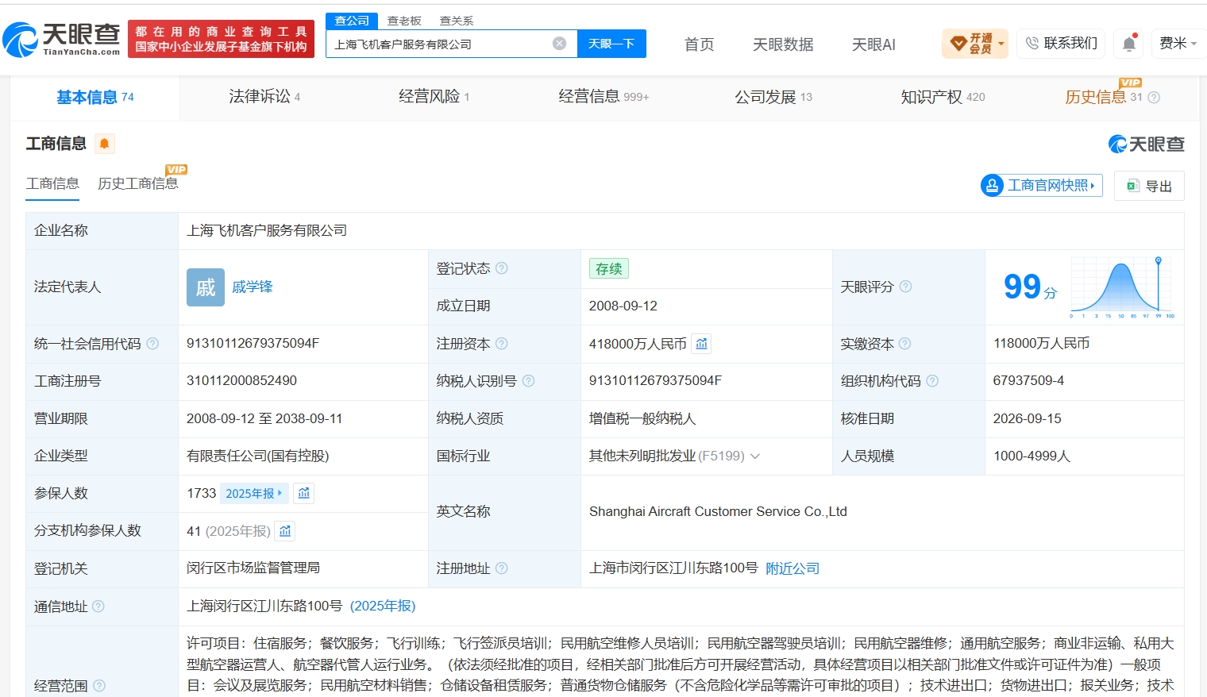Expand the 国标行业 chevron
Viewport: 1207px width, 697px height.
(755, 456)
